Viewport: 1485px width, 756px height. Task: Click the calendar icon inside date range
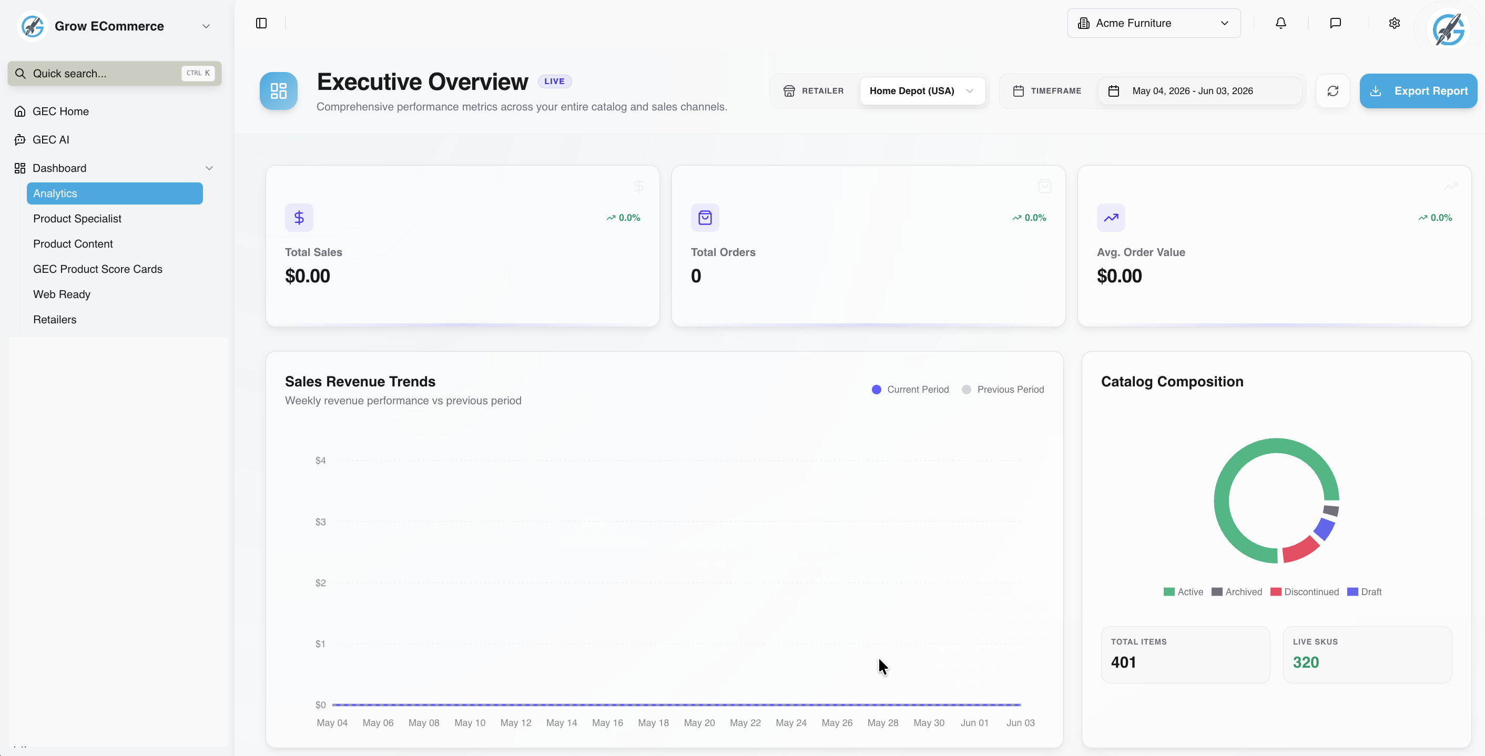[1113, 91]
